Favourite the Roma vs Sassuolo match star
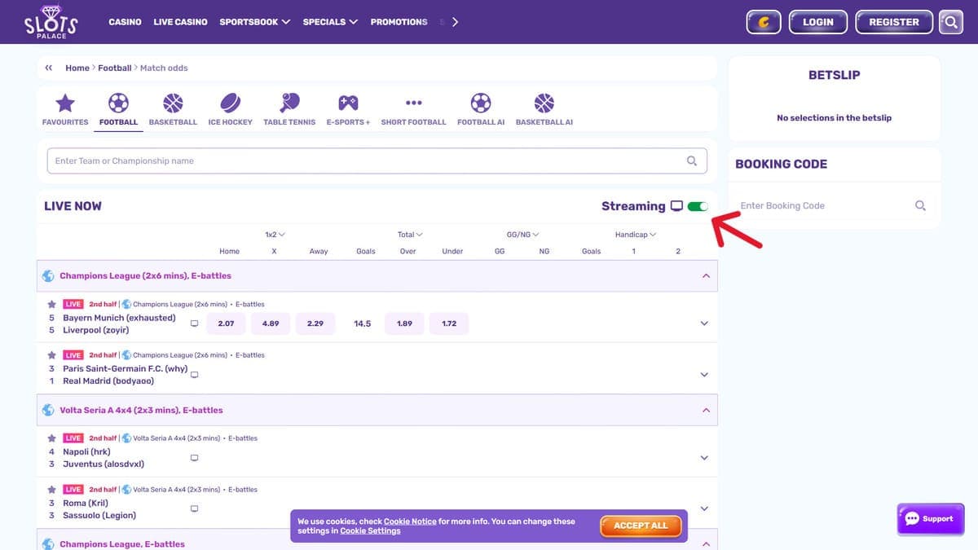978x550 pixels. tap(51, 490)
